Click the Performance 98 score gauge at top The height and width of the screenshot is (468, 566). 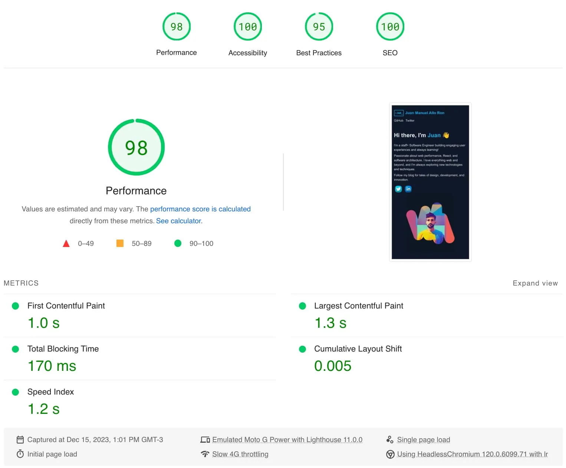tap(177, 27)
